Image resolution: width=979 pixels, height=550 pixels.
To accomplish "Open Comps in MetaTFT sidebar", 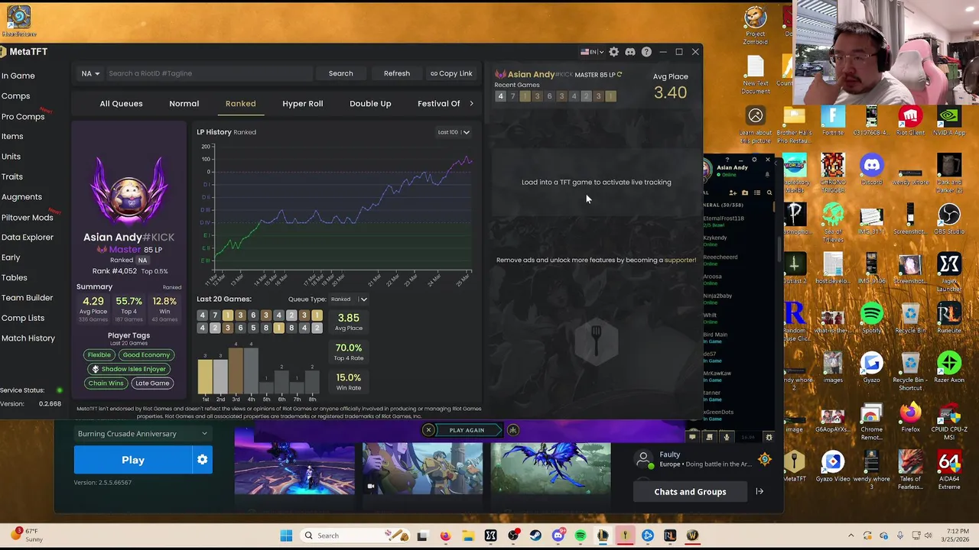I will [x=15, y=96].
